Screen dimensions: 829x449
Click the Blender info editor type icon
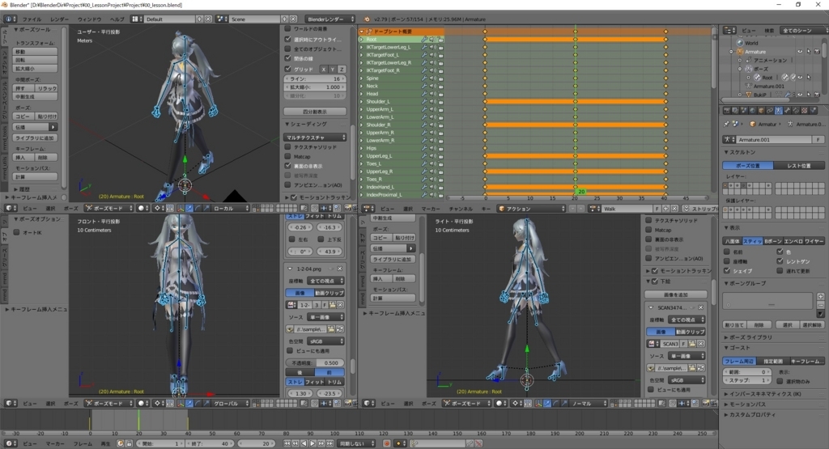coord(7,19)
